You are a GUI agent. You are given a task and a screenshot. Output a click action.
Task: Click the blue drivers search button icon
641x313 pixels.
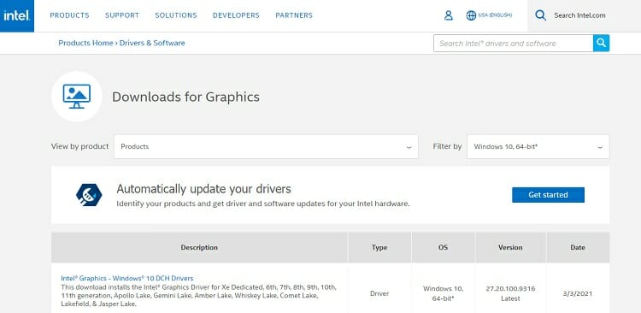click(x=601, y=43)
